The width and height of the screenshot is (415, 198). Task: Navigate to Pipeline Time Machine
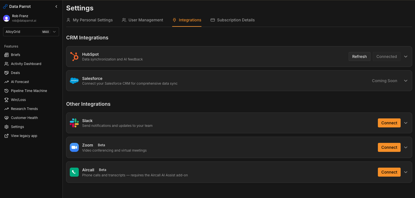coord(29,91)
